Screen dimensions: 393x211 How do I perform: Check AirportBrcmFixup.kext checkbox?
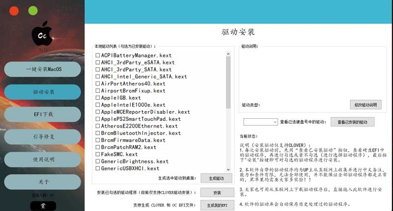97,90
